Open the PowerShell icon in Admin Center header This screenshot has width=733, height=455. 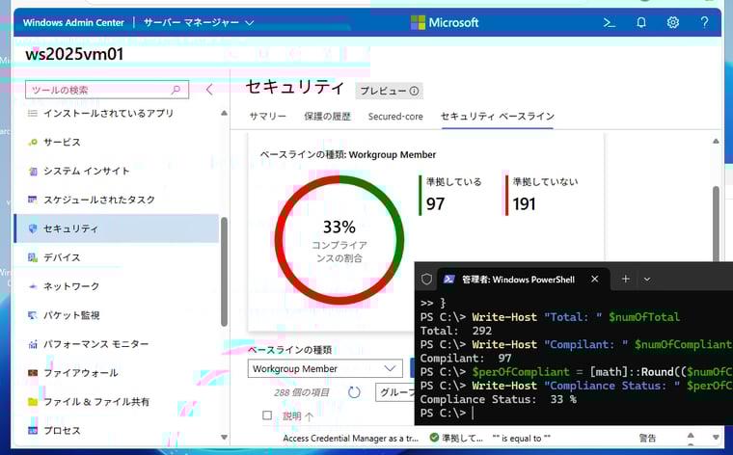[x=609, y=22]
